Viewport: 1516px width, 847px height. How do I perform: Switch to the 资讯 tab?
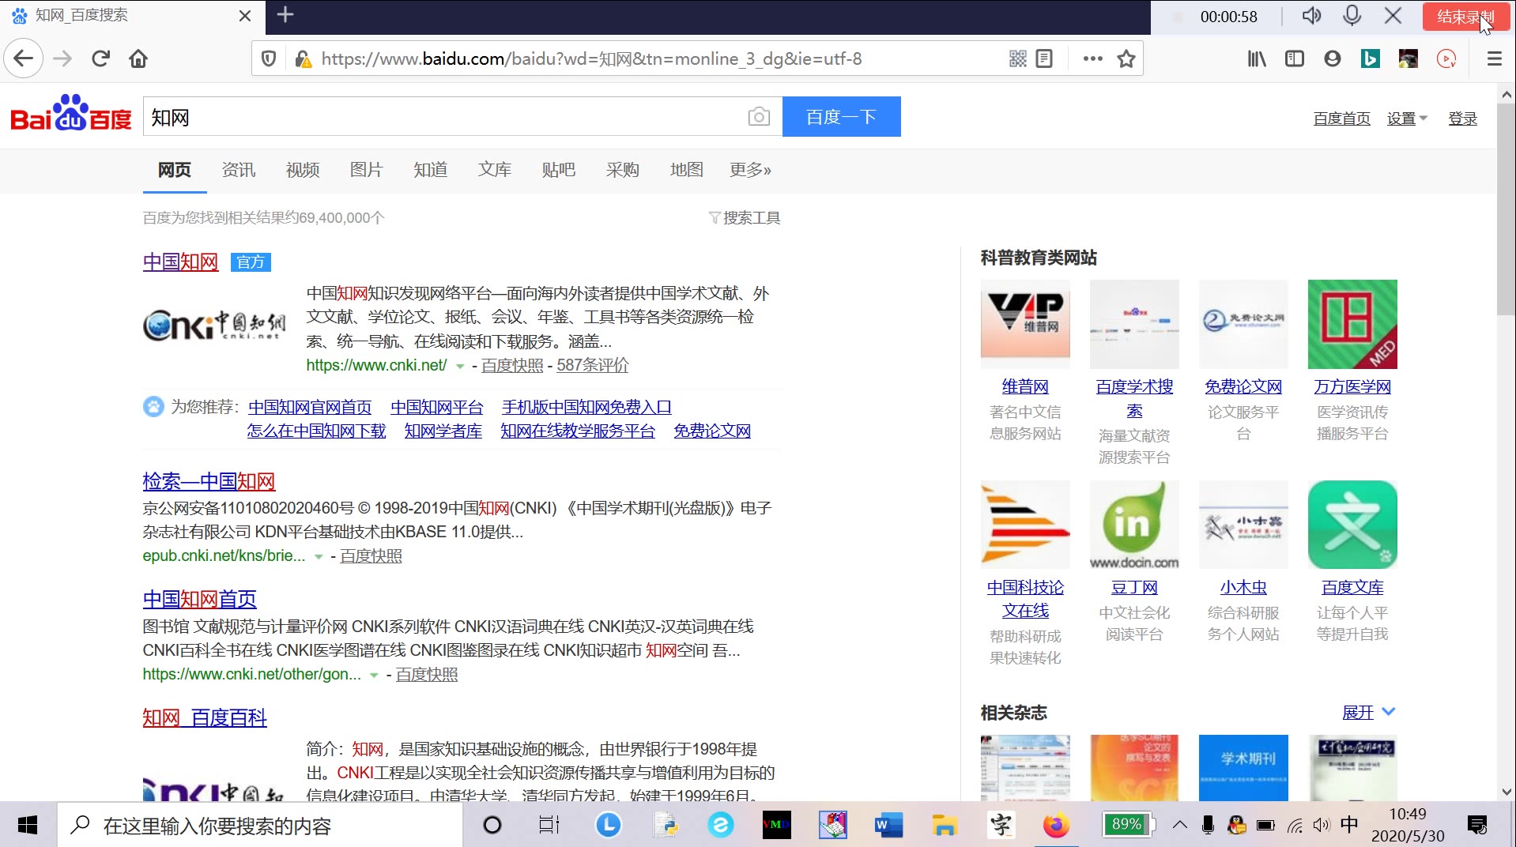(239, 170)
